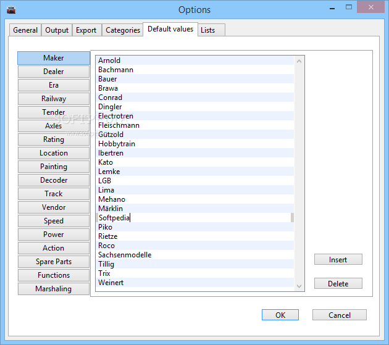Click the Softpedia edit field

coord(194,218)
